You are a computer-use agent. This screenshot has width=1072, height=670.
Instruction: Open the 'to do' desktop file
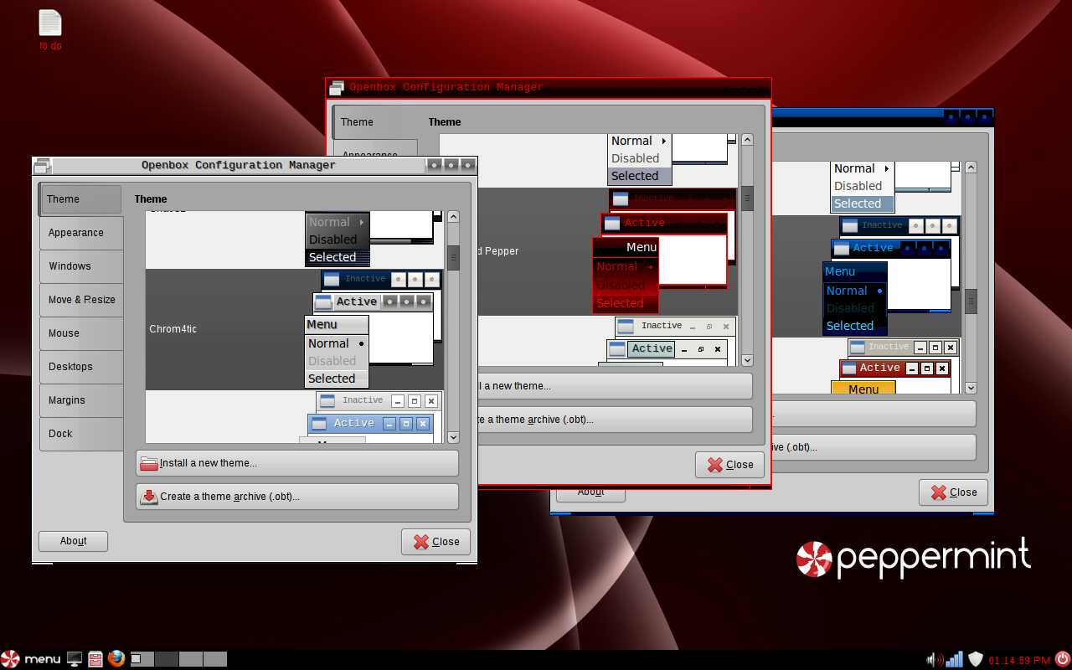coord(50,30)
